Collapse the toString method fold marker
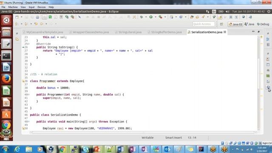 pyautogui.click(x=28, y=44)
